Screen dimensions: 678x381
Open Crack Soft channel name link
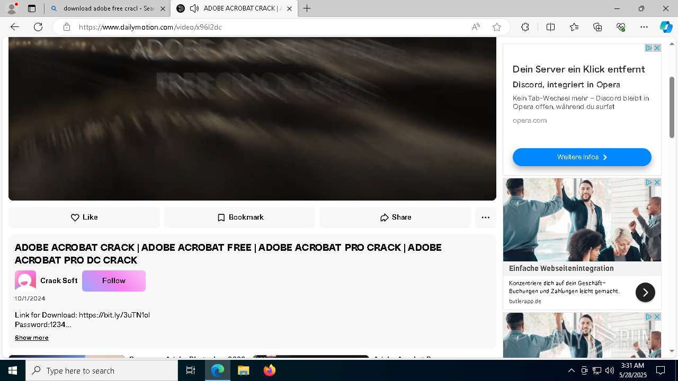pyautogui.click(x=59, y=281)
